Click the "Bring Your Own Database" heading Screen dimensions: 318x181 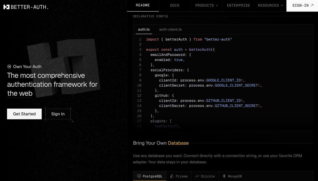[161, 143]
